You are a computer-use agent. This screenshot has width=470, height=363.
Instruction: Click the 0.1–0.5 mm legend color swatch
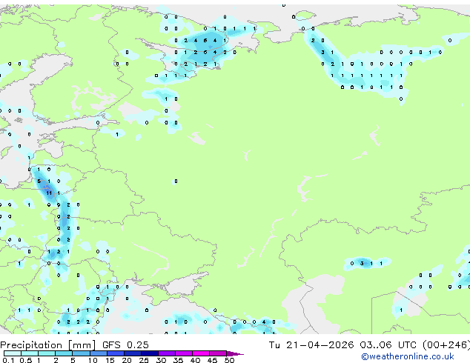pos(13,353)
